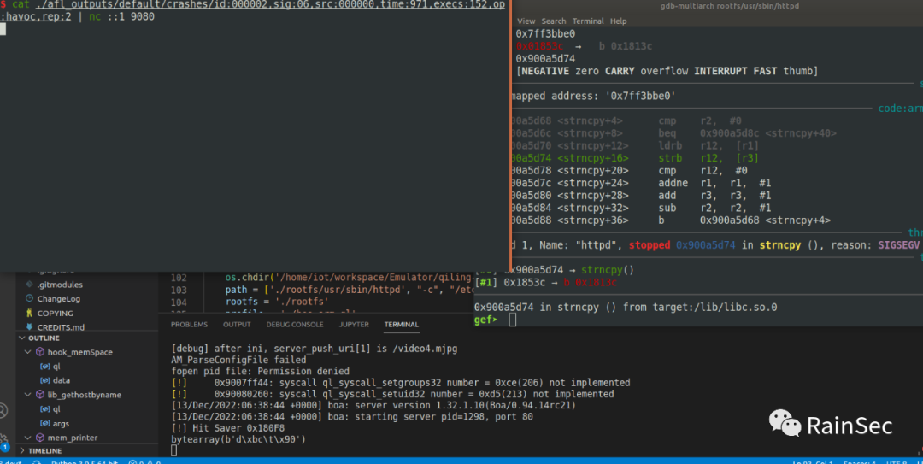Open Help menu in gdb terminal window
The image size is (923, 464).
pos(618,21)
